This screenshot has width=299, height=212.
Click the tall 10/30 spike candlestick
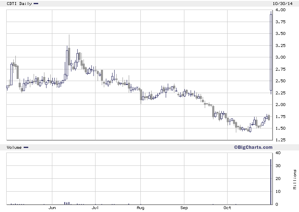click(x=271, y=52)
